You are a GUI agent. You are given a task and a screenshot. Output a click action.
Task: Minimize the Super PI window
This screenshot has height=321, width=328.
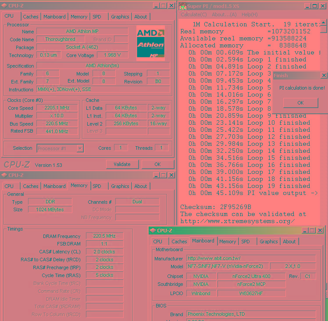pos(307,6)
